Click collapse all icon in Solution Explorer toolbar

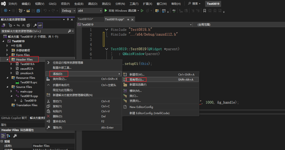pyautogui.click(x=23, y=25)
